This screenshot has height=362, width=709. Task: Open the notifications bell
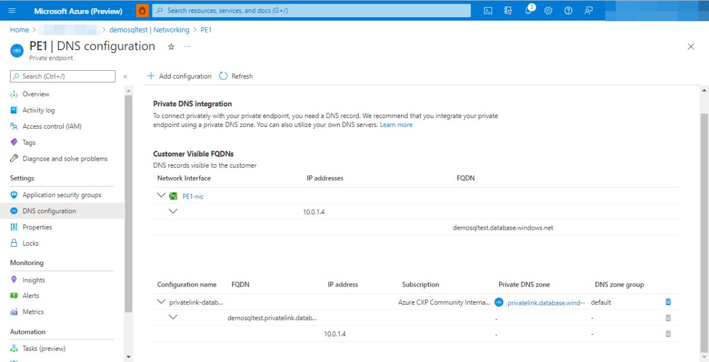coord(529,11)
